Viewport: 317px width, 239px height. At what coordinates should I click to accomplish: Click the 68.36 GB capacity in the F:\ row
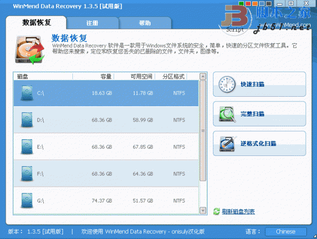(102, 174)
